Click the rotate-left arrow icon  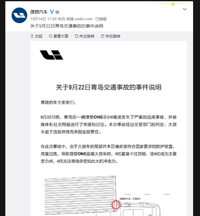(x=76, y=36)
